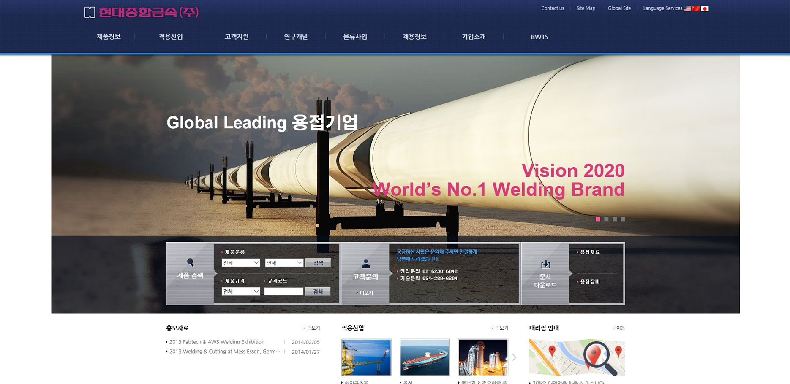
Task: Click the 규격코드 text input field
Action: [283, 292]
